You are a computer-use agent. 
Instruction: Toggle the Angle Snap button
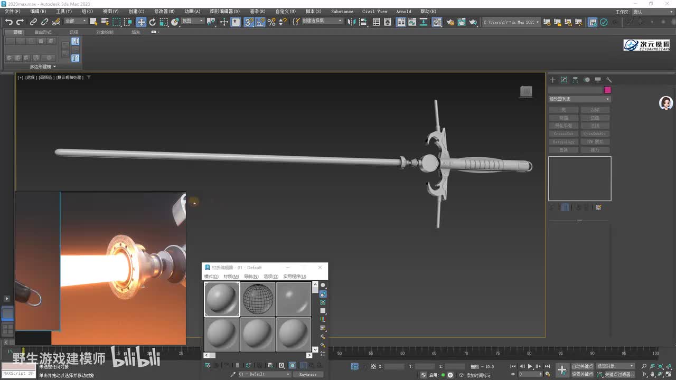click(x=260, y=22)
